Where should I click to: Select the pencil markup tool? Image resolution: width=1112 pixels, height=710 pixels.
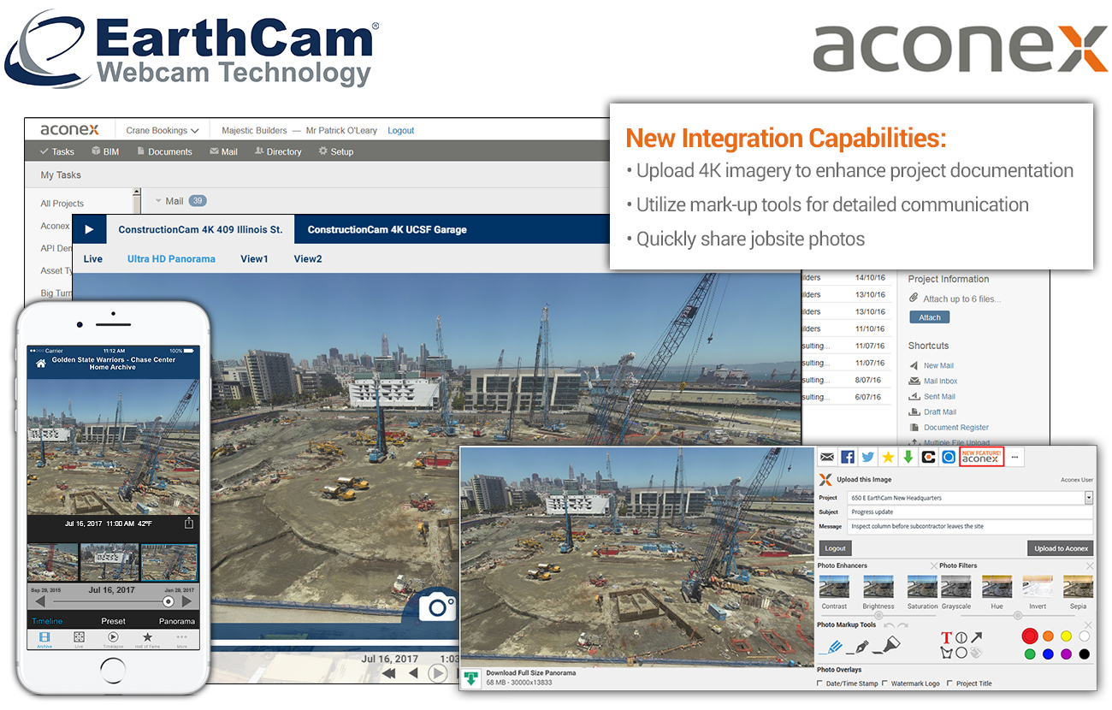[x=831, y=647]
